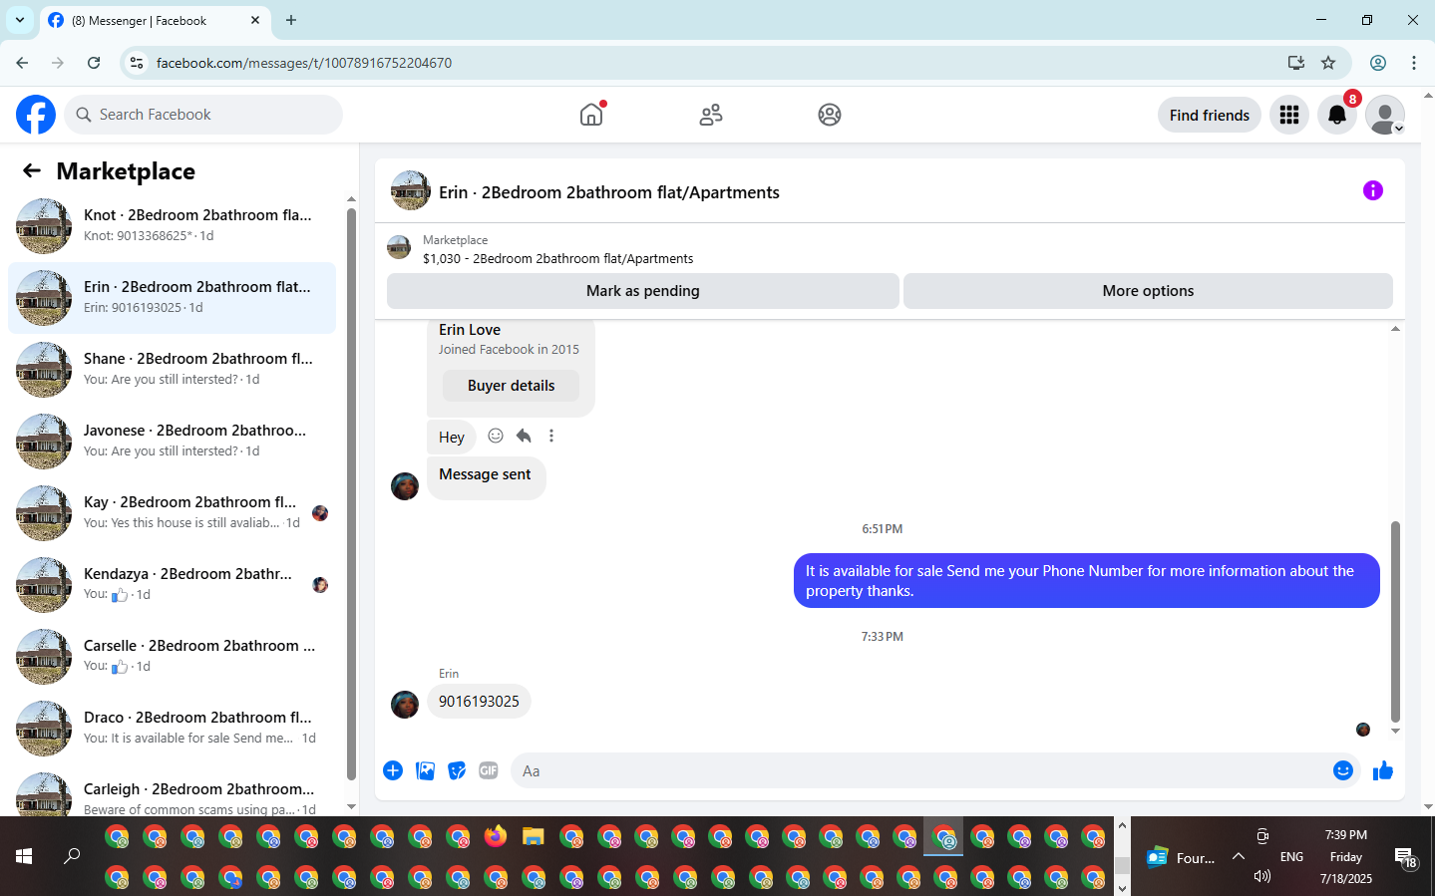The image size is (1435, 896).
Task: Reload the Messenger page
Action: 94,63
